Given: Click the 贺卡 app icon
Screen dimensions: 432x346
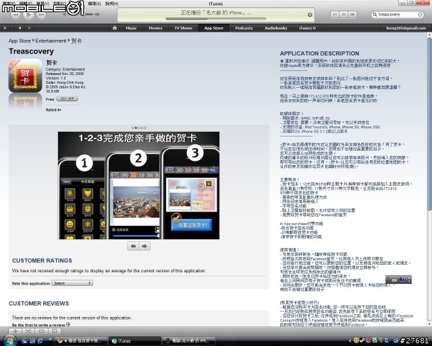Looking at the screenshot, I should (25, 76).
